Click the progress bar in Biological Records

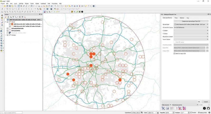coord(179,102)
